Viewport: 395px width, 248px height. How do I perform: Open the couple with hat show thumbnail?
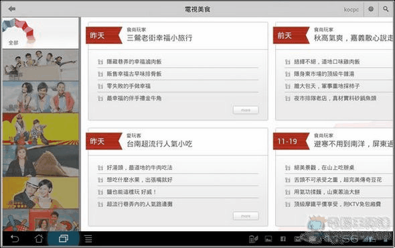click(x=40, y=193)
